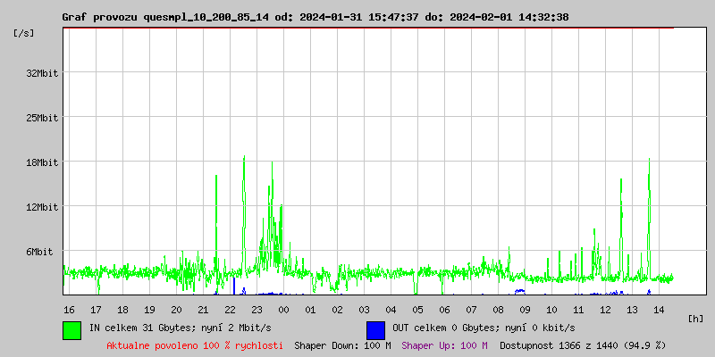715x357 pixels.
Task: Click the 12Mbit y-axis label
Action: (x=41, y=207)
